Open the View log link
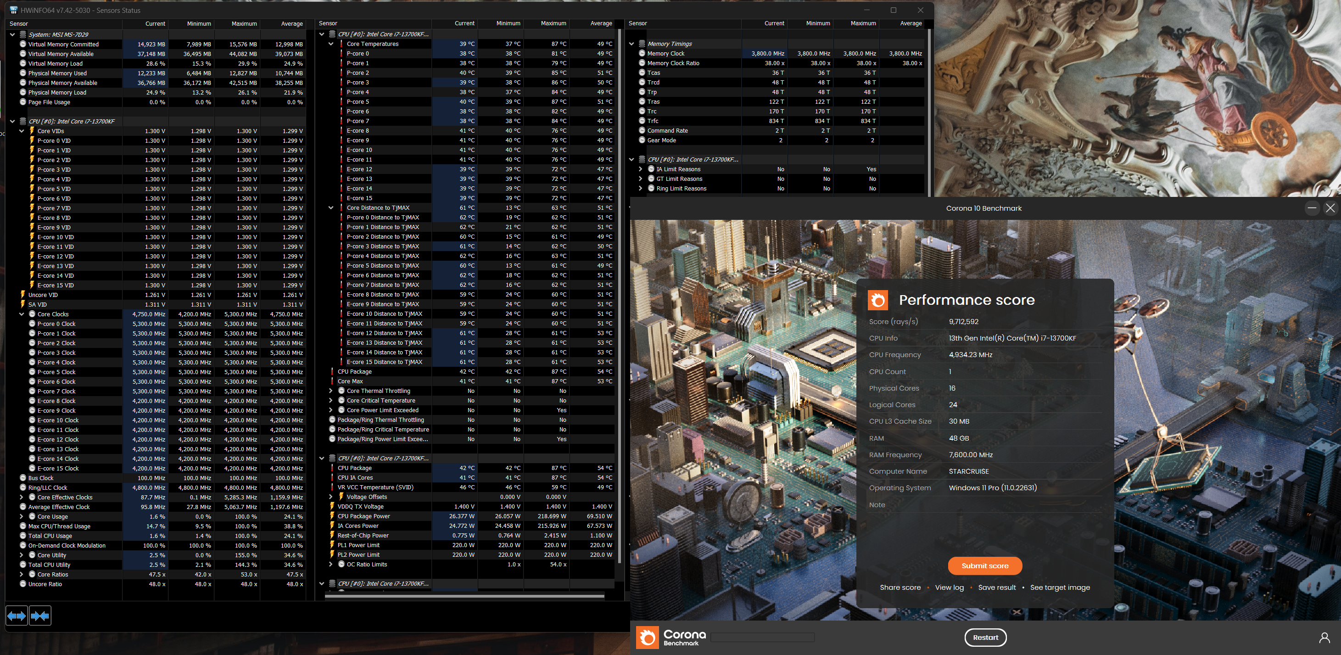The height and width of the screenshot is (655, 1341). point(950,588)
